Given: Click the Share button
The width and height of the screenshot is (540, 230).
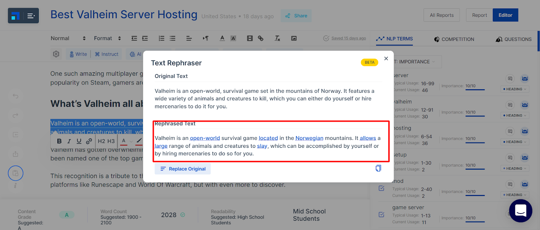Looking at the screenshot, I should [x=296, y=16].
